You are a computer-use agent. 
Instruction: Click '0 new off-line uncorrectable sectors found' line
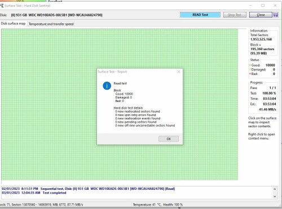coord(145,126)
